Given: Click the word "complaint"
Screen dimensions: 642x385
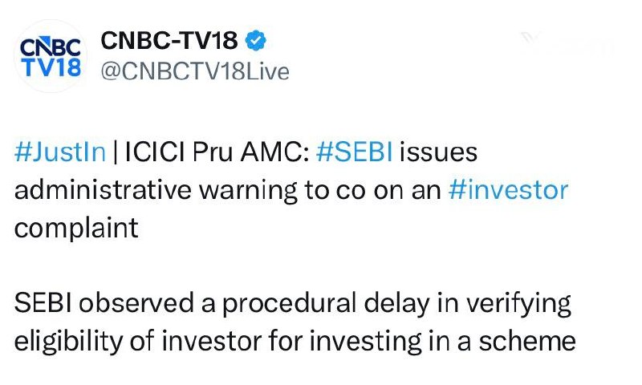Looking at the screenshot, I should click(76, 229).
